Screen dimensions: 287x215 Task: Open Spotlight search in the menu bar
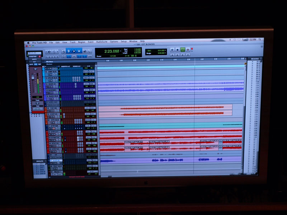click(x=260, y=39)
